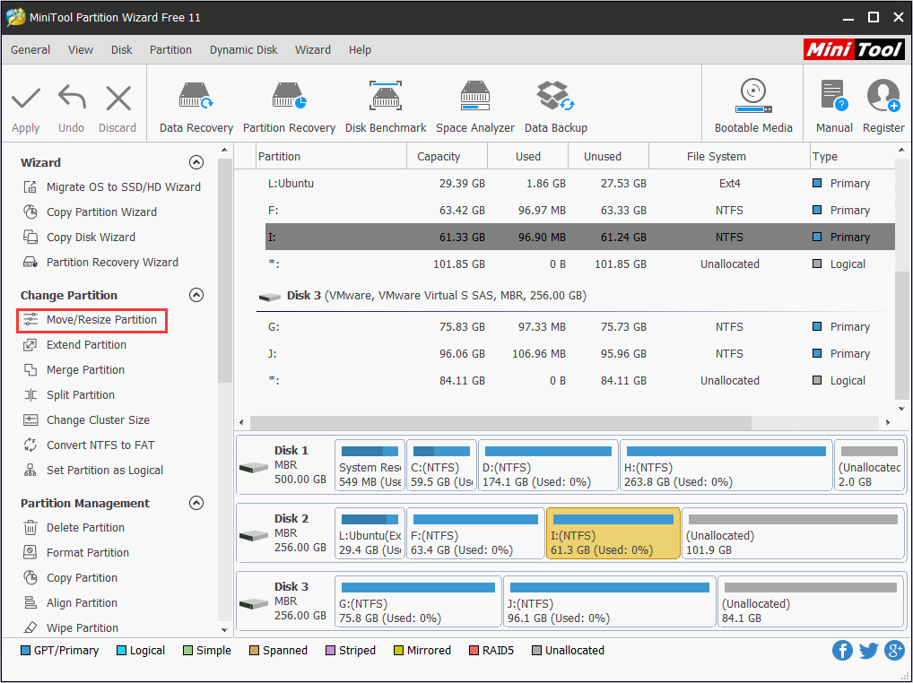
Task: Open the Dynamic Disk menu
Action: (x=243, y=50)
